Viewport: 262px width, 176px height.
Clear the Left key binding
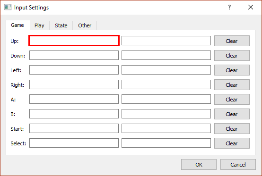click(232, 70)
